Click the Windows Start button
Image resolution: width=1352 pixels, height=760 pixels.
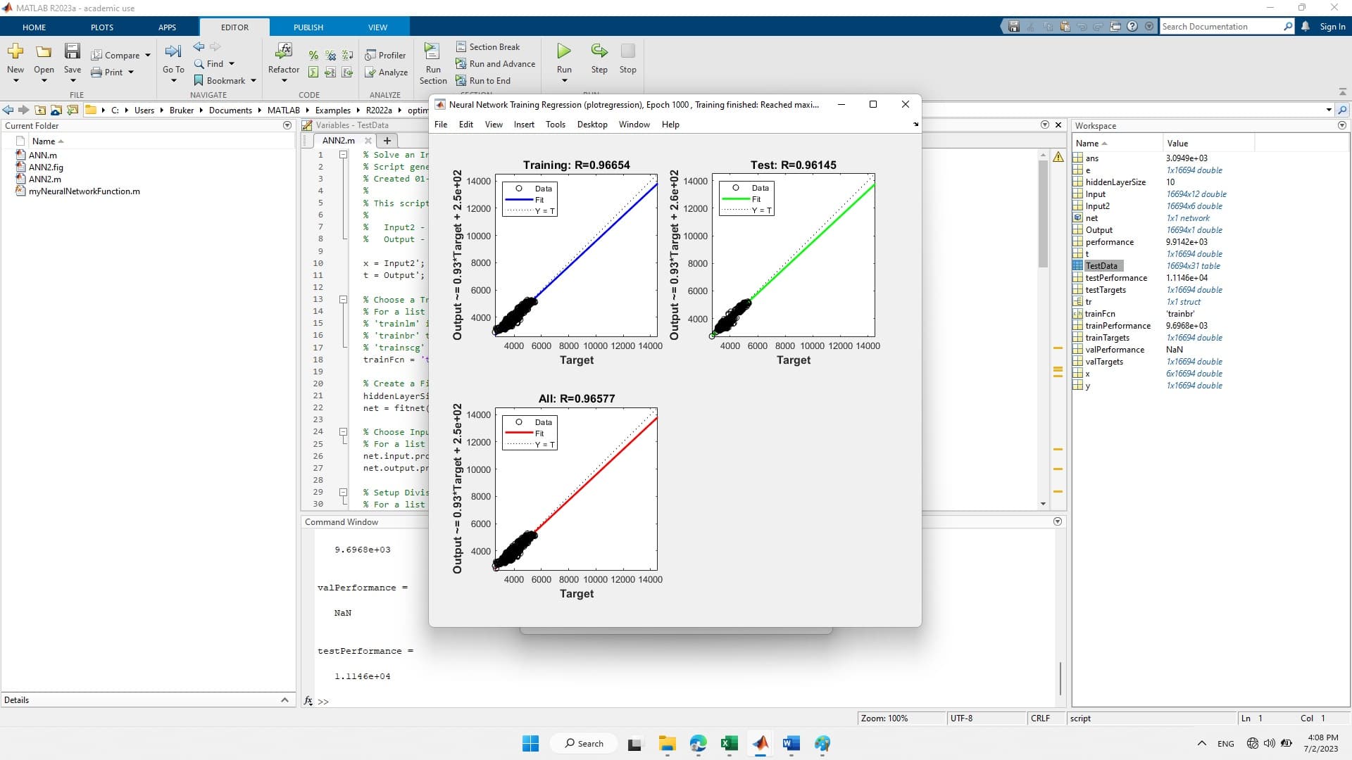point(530,743)
